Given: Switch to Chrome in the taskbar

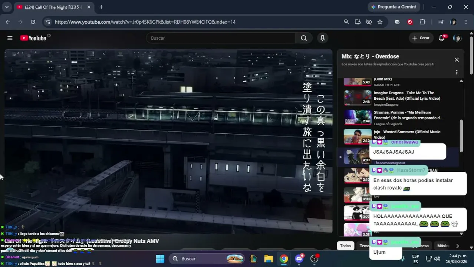Looking at the screenshot, I should coord(284,258).
